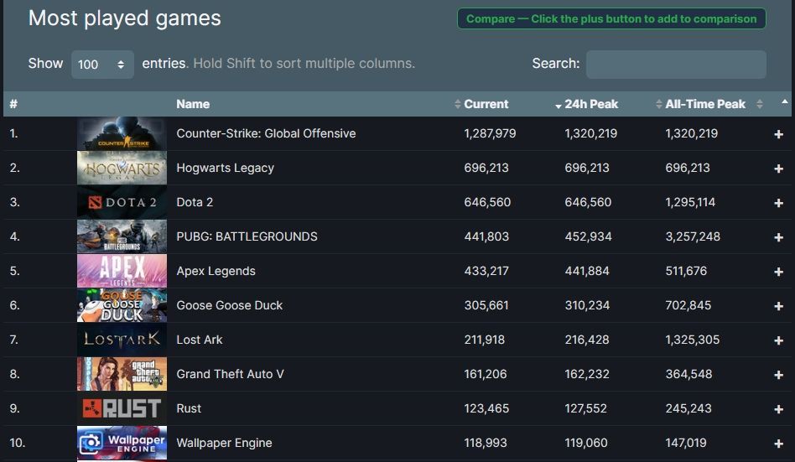This screenshot has width=795, height=462.
Task: Select GTA V current value 161,206
Action: (x=486, y=374)
